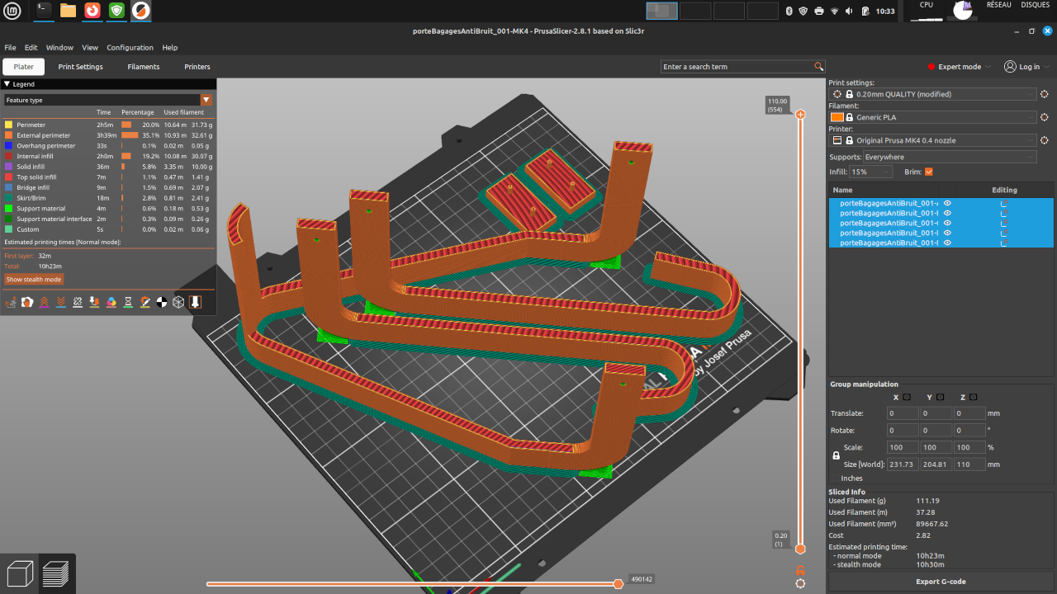Click the gear icon beside Filament preset

tap(1044, 117)
